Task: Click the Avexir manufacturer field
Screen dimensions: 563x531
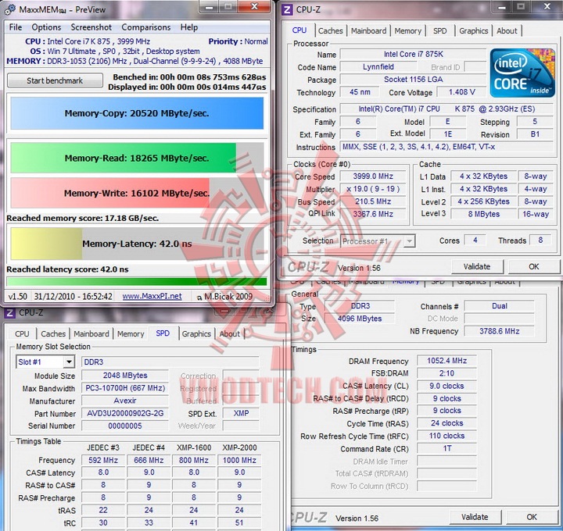Action: [x=125, y=401]
